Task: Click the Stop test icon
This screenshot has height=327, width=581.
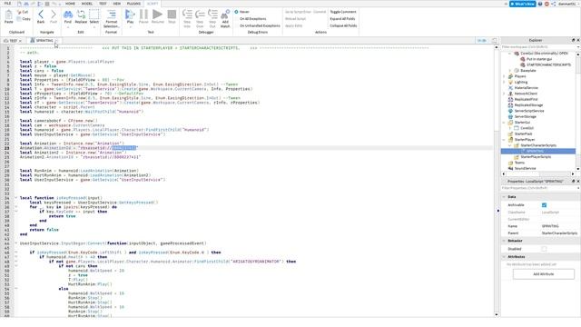Action: [172, 15]
